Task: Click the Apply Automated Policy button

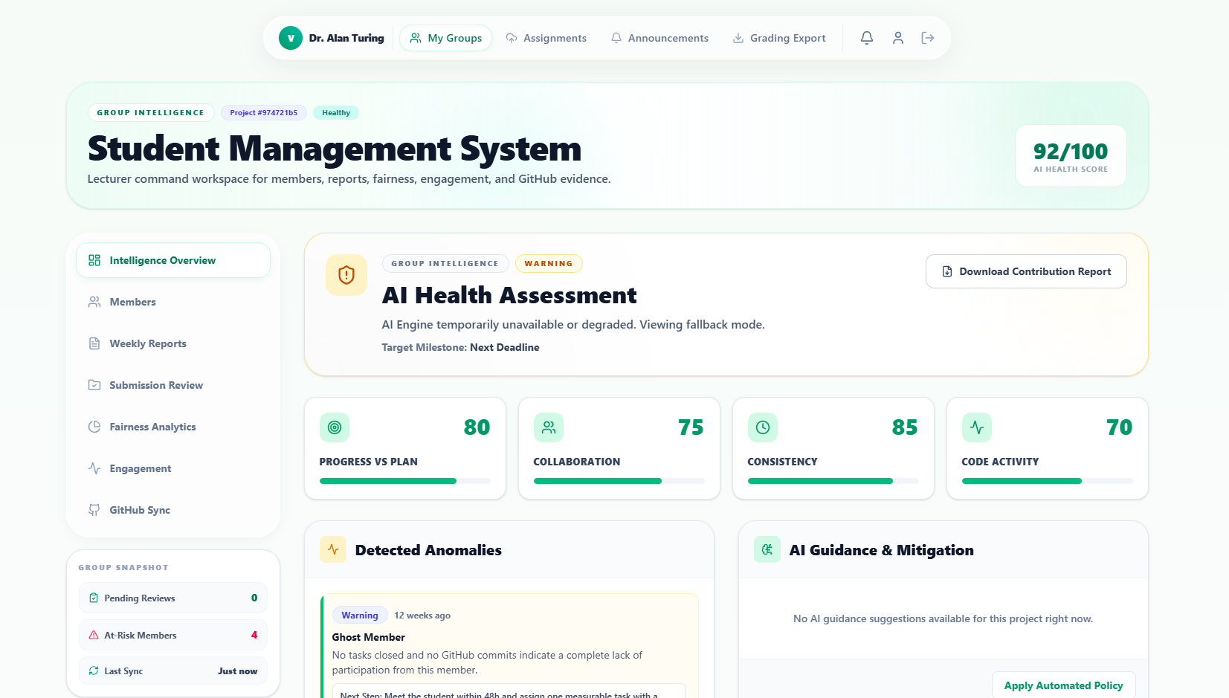Action: (1063, 685)
